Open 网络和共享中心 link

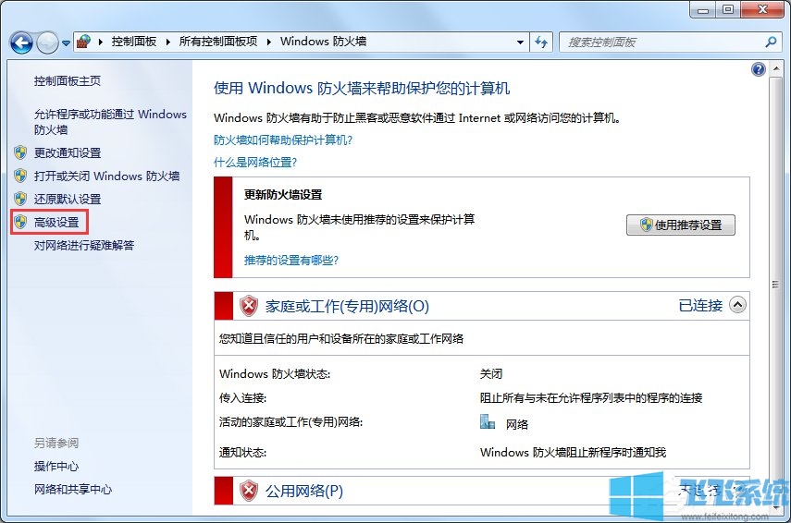click(x=73, y=489)
